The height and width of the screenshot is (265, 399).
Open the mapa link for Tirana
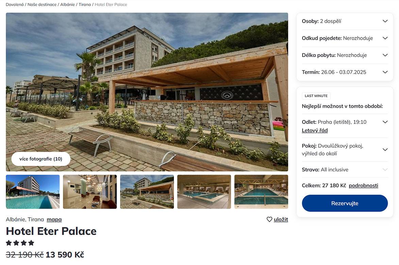click(x=54, y=219)
